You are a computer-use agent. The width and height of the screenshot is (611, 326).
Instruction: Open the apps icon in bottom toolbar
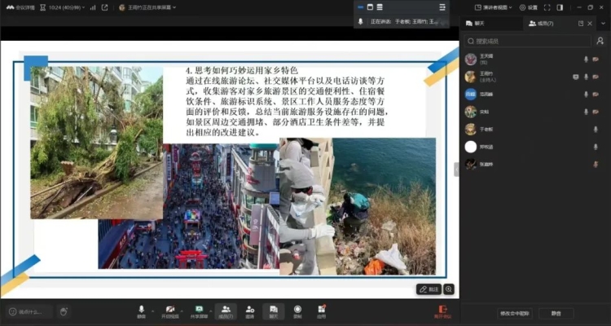pos(322,310)
